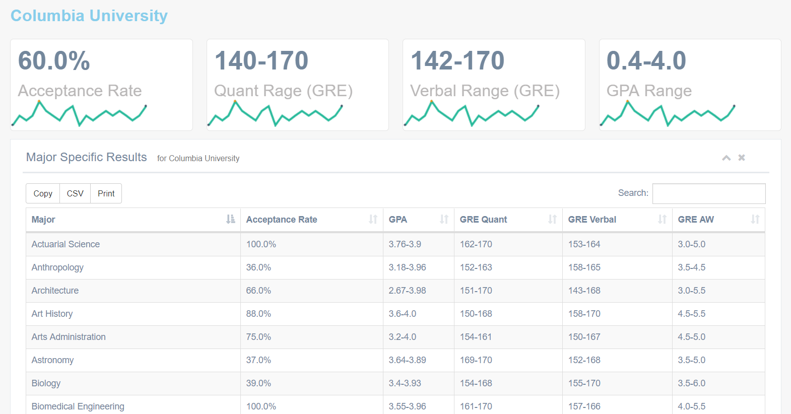791x414 pixels.
Task: Click Architecture GPA 2.67-3.98
Action: [407, 291]
